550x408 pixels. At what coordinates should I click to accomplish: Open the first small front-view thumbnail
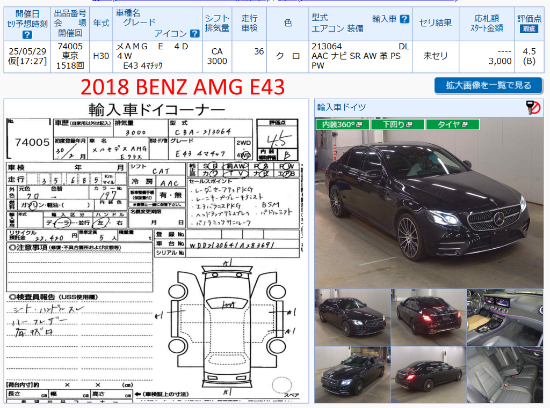(352, 317)
